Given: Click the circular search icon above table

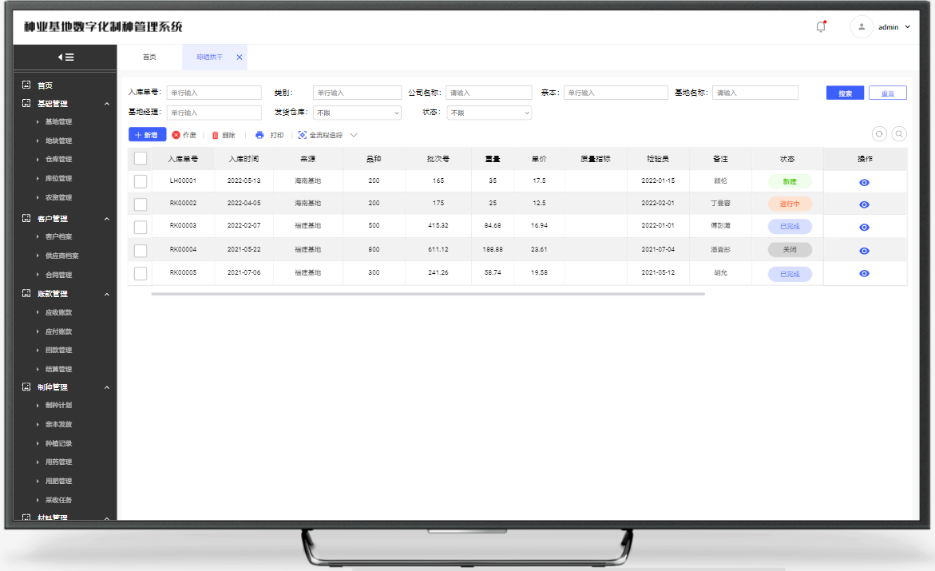Looking at the screenshot, I should click(x=899, y=134).
